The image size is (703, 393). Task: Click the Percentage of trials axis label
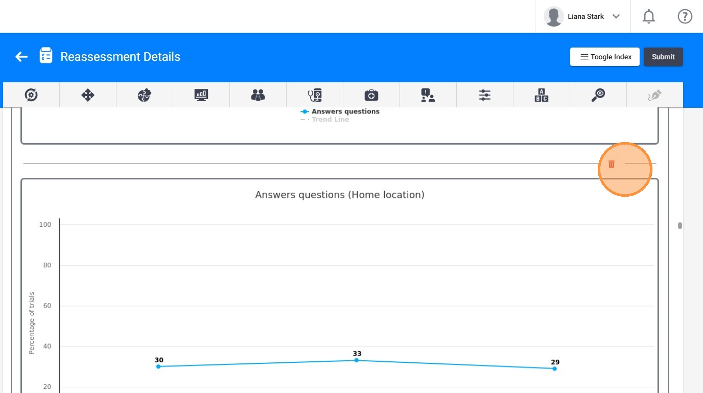pyautogui.click(x=32, y=323)
